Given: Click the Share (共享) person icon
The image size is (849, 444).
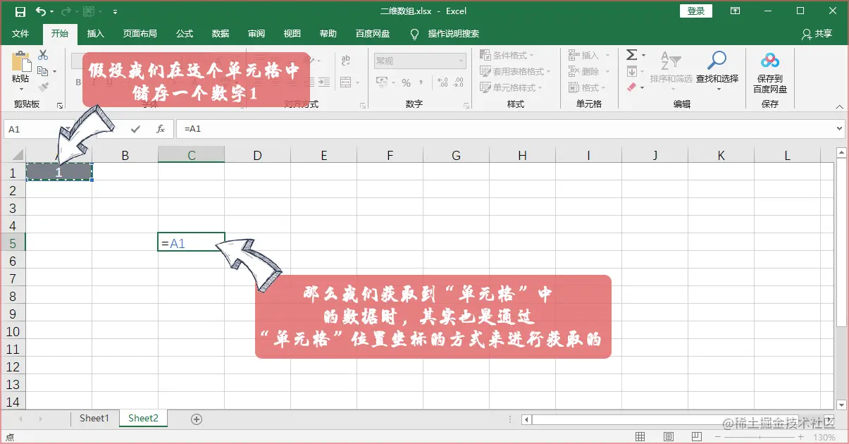Looking at the screenshot, I should tap(807, 34).
